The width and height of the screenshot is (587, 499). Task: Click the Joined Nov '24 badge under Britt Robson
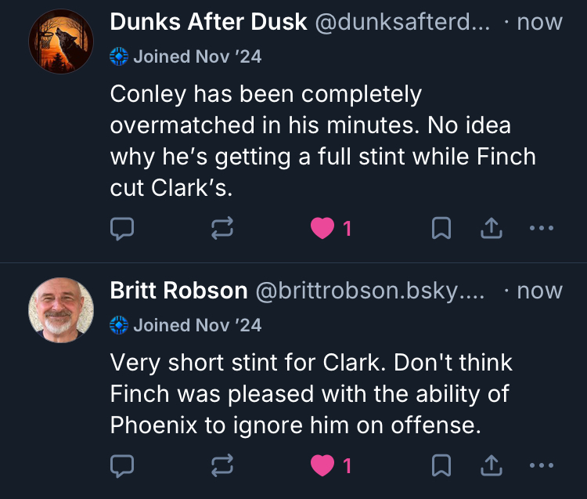(186, 325)
